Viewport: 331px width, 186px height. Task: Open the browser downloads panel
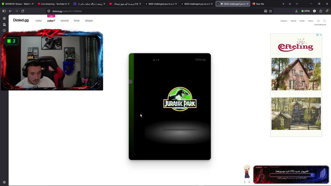point(296,11)
